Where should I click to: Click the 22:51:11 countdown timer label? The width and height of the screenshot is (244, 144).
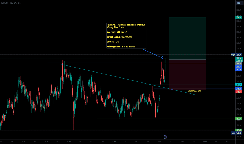click(239, 61)
